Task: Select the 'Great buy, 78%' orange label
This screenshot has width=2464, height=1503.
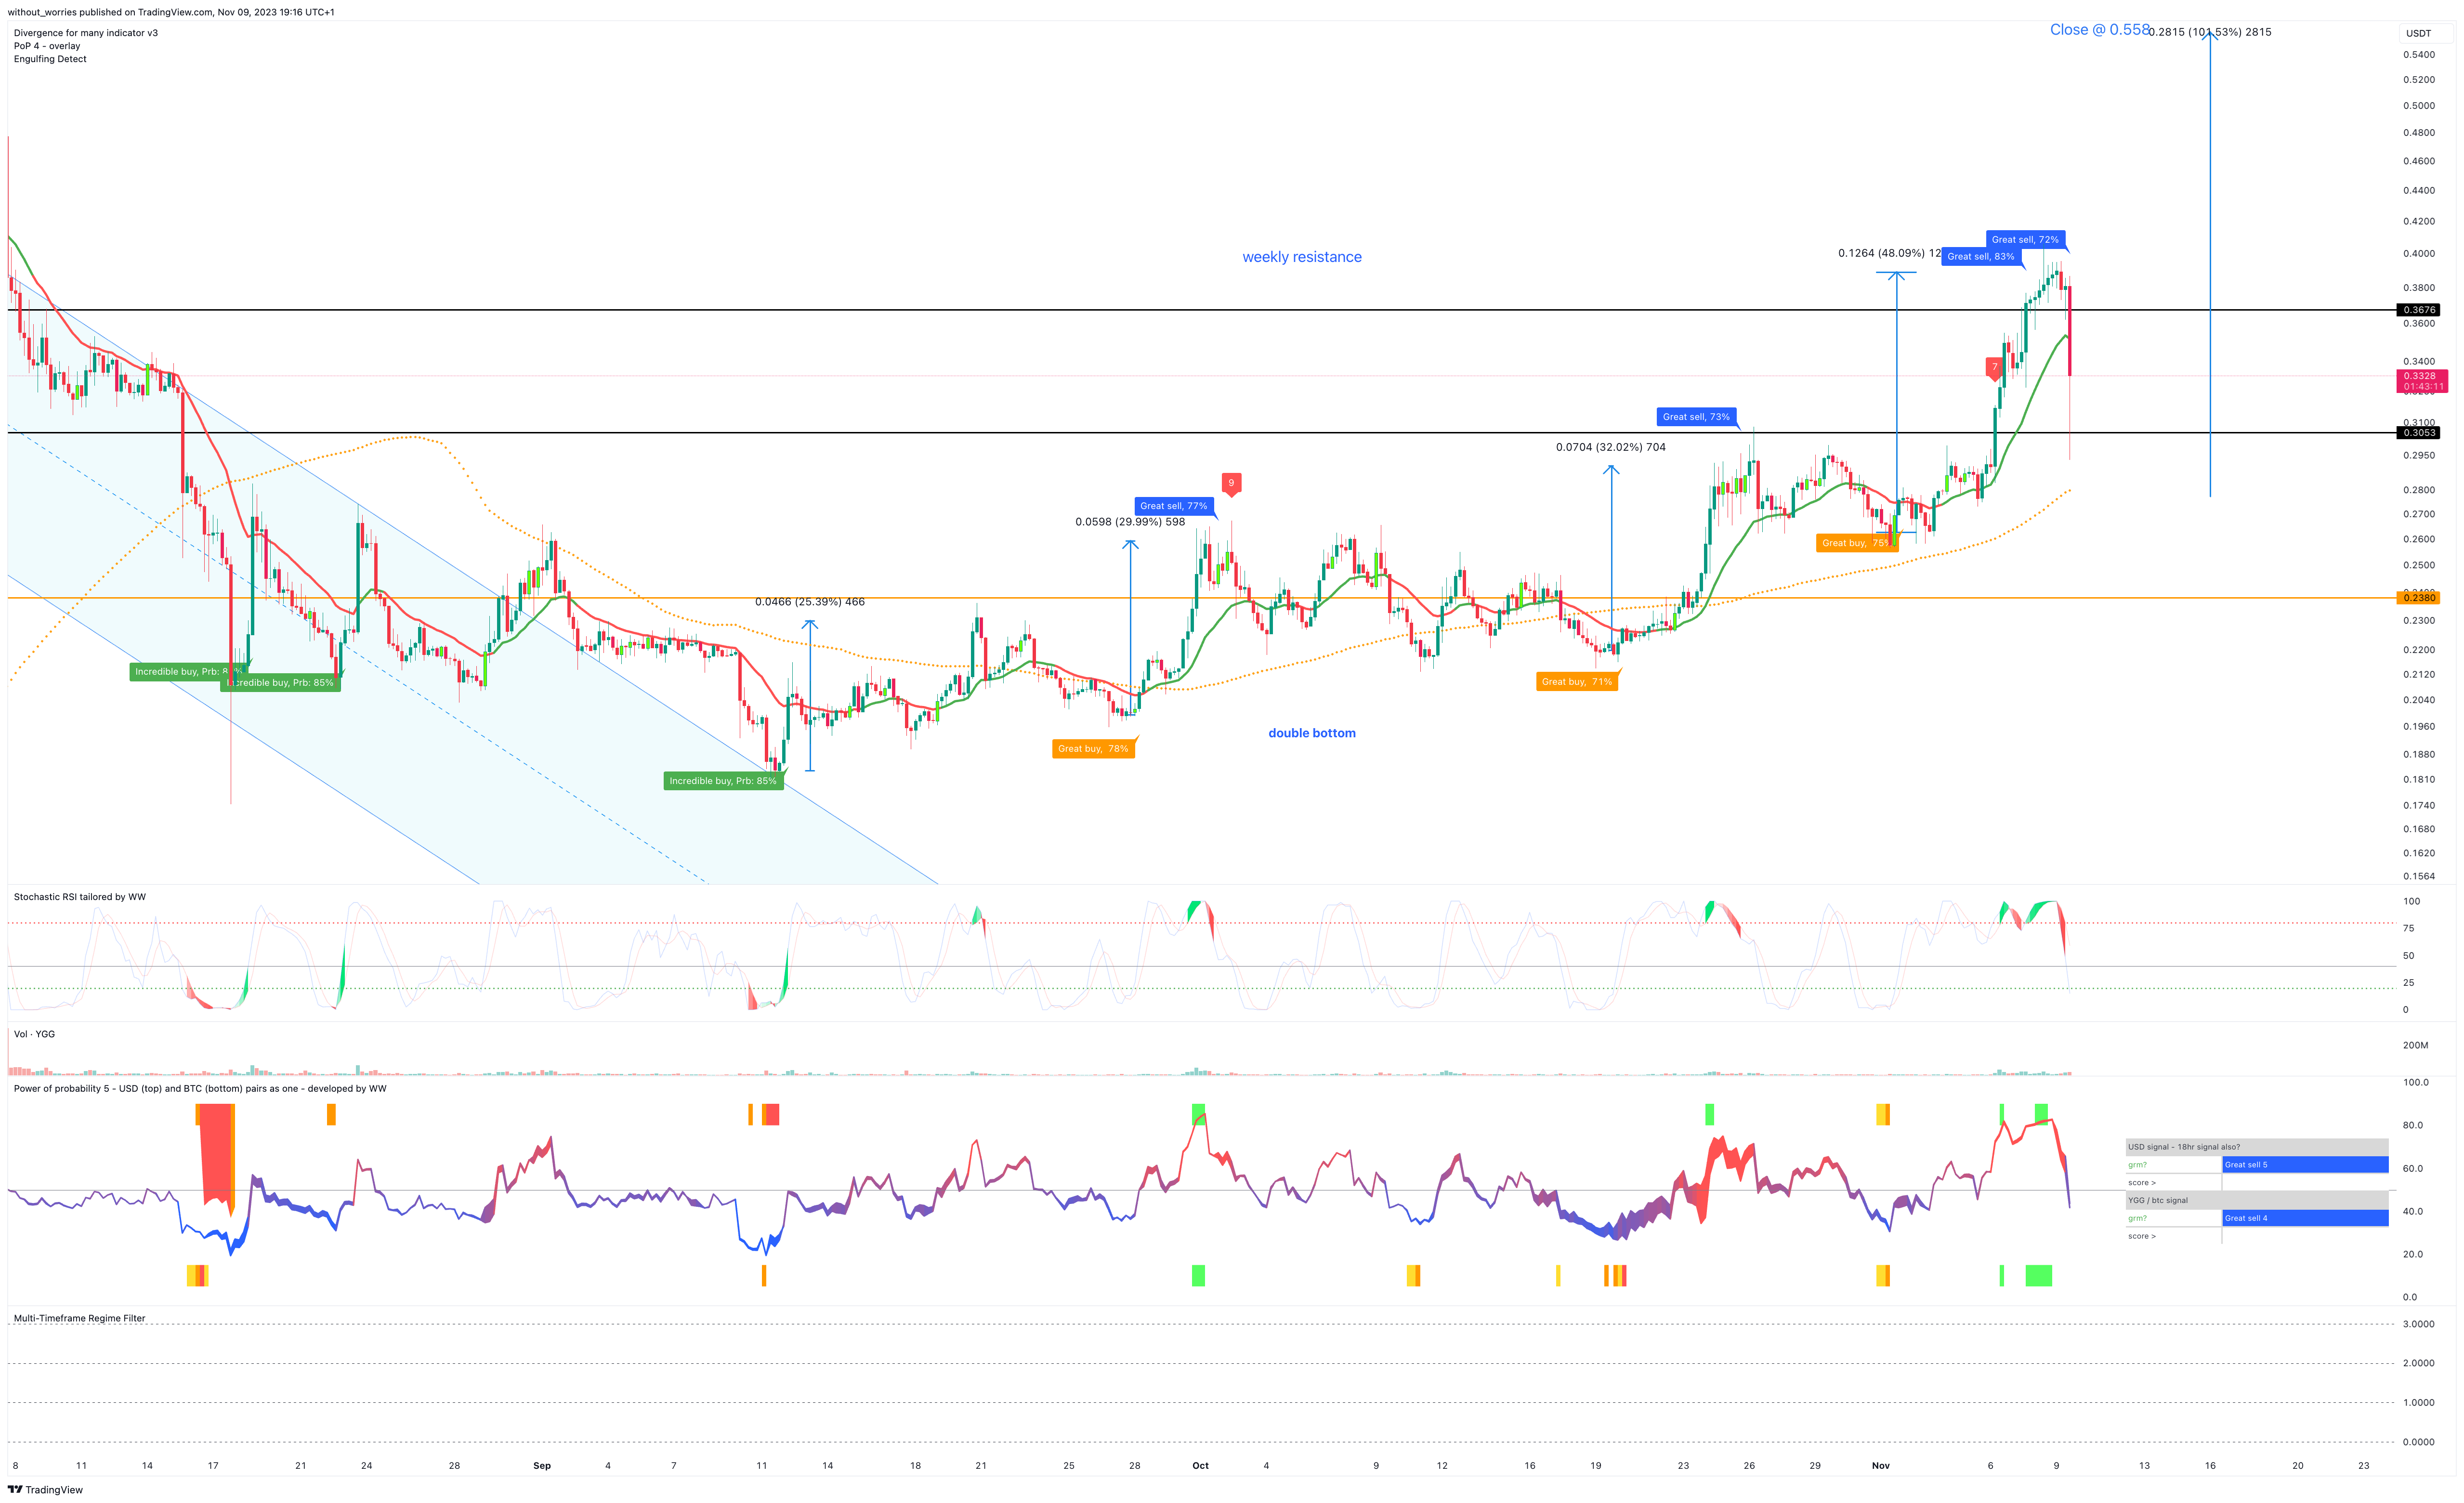Action: click(x=1093, y=749)
